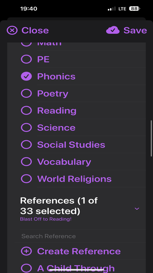Click the vertical scrollbar indicator
Image resolution: width=153 pixels, height=273 pixels.
click(x=151, y=139)
